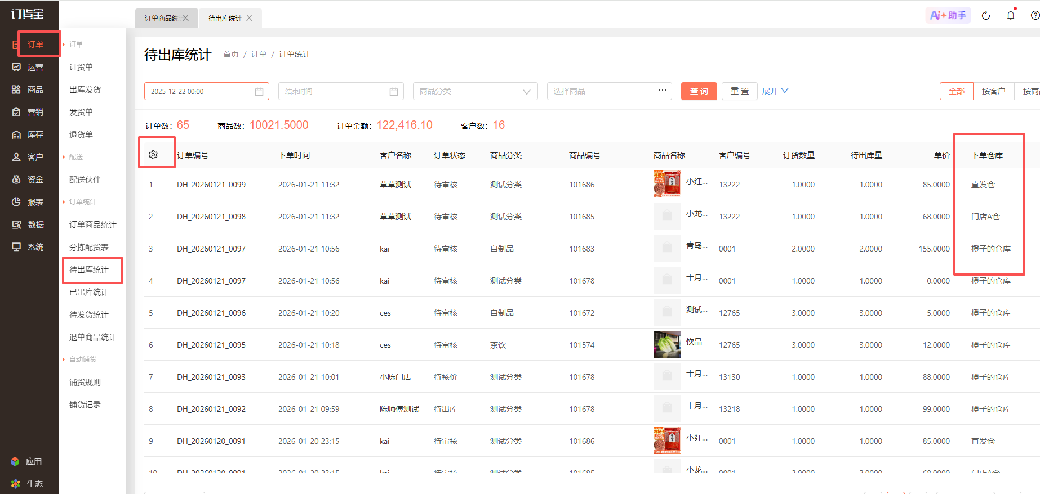This screenshot has height=494, width=1040.
Task: Click the 重置 reset button
Action: (740, 91)
